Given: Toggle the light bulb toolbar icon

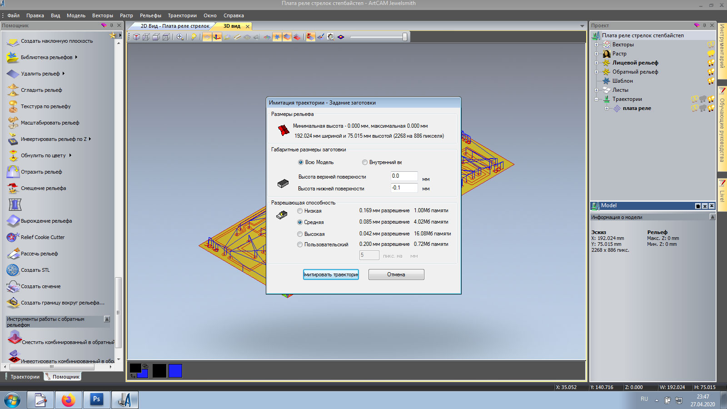Looking at the screenshot, I should click(194, 37).
